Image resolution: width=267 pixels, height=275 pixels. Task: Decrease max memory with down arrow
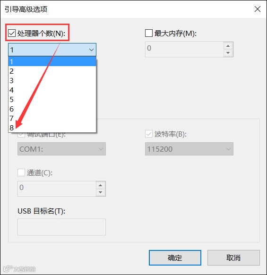coord(228,53)
